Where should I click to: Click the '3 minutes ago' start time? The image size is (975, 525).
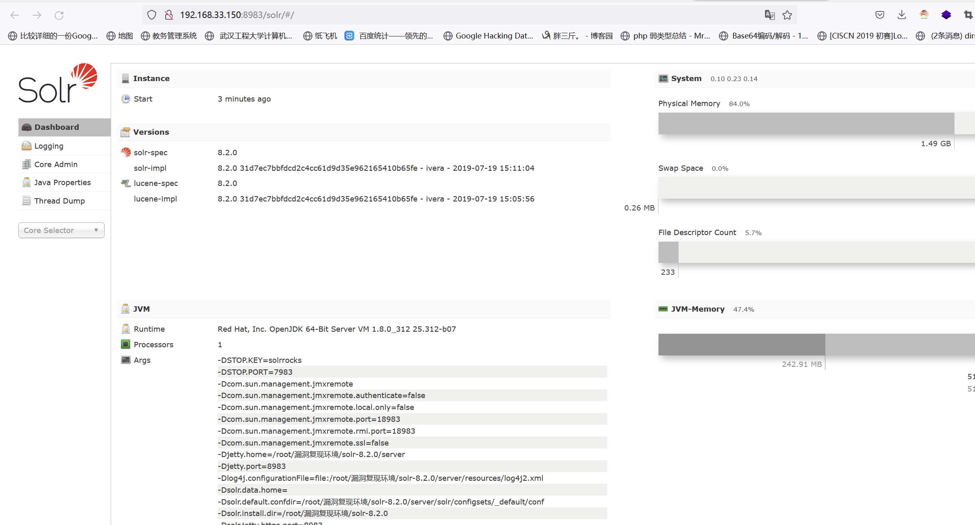tap(244, 99)
